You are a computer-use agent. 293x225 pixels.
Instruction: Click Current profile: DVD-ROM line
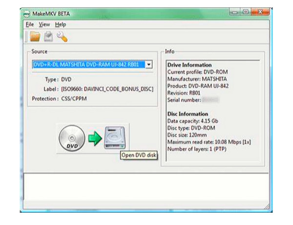197,72
